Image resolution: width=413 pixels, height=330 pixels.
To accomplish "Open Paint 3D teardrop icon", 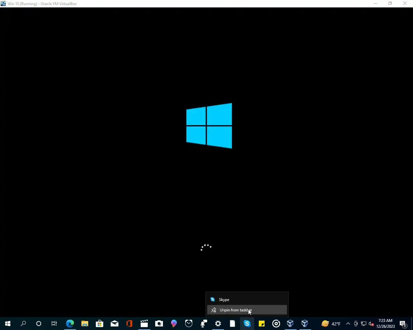I will 174,324.
